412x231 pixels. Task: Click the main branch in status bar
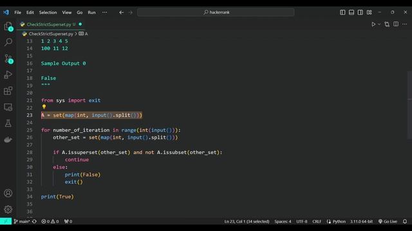pos(22,221)
